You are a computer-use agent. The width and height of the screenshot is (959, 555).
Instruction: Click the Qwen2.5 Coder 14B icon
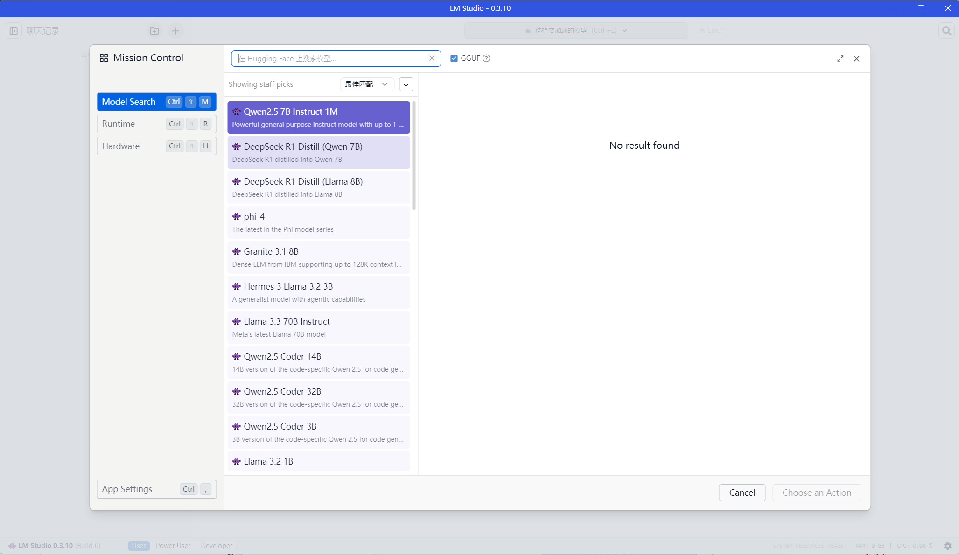coord(237,356)
